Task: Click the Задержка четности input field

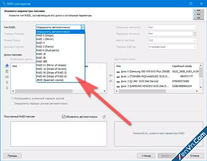Action: pyautogui.click(x=170, y=34)
